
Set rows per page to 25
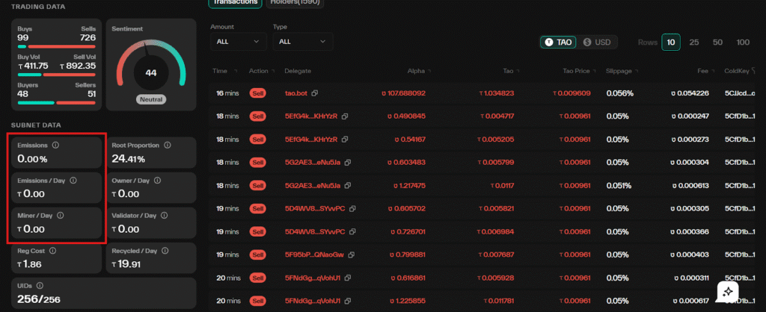[693, 43]
